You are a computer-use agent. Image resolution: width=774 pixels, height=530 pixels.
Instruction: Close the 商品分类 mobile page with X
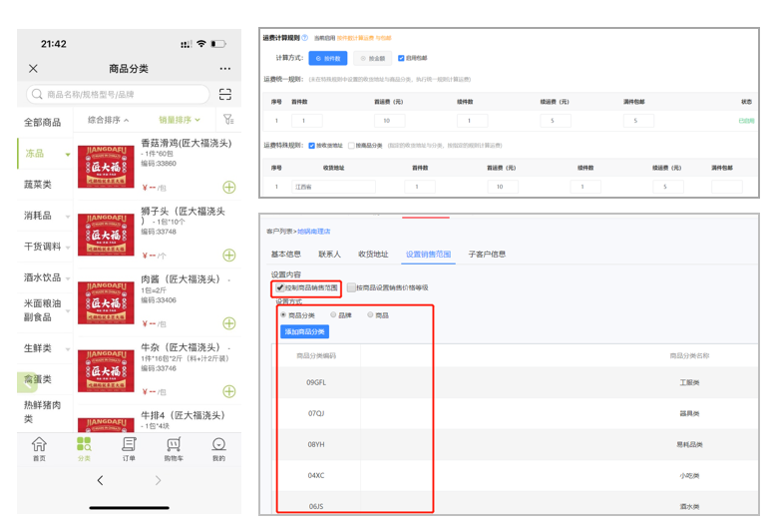33,68
